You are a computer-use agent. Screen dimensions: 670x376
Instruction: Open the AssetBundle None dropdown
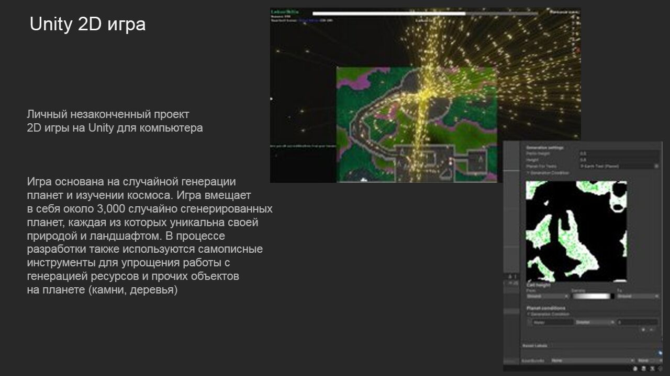(592, 360)
